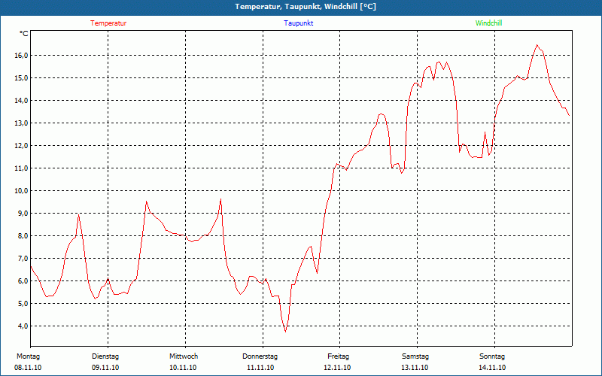Click the green Windchill legend label
This screenshot has height=376, width=602.
click(x=488, y=23)
